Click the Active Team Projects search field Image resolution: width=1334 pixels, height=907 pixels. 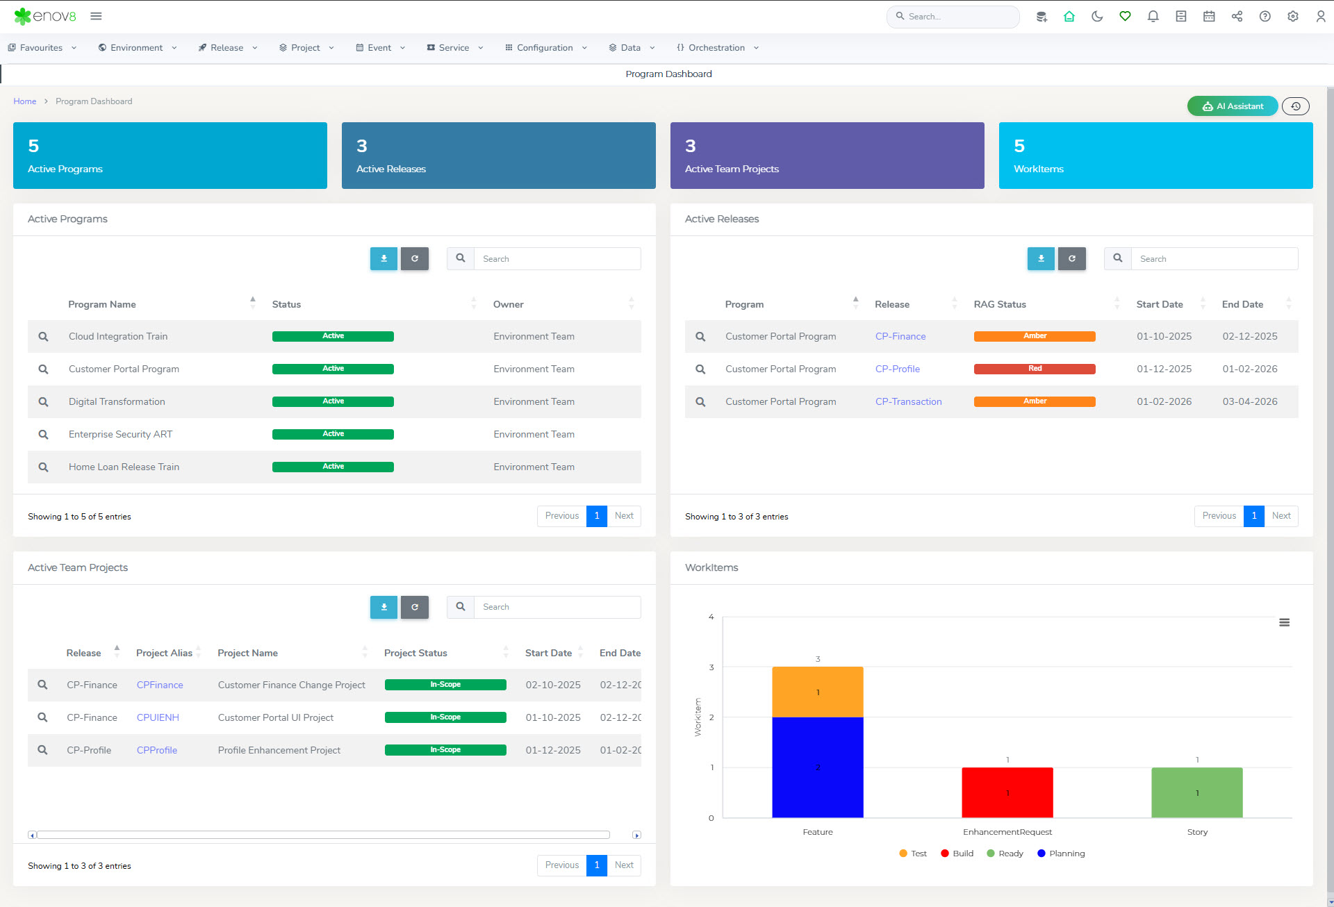tap(557, 607)
